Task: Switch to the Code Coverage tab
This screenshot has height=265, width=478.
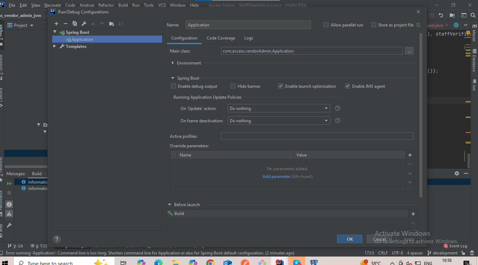Action: point(221,38)
